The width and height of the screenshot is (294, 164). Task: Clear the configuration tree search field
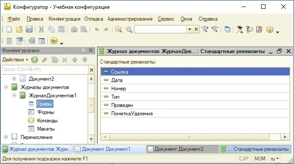(92, 70)
